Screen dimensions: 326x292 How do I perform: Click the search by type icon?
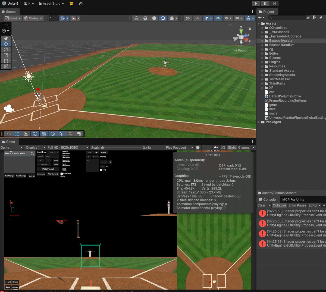(314, 17)
